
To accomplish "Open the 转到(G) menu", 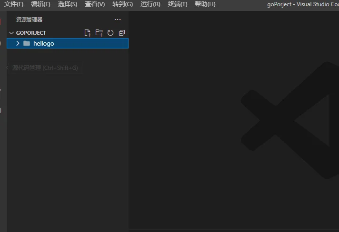I will 122,4.
